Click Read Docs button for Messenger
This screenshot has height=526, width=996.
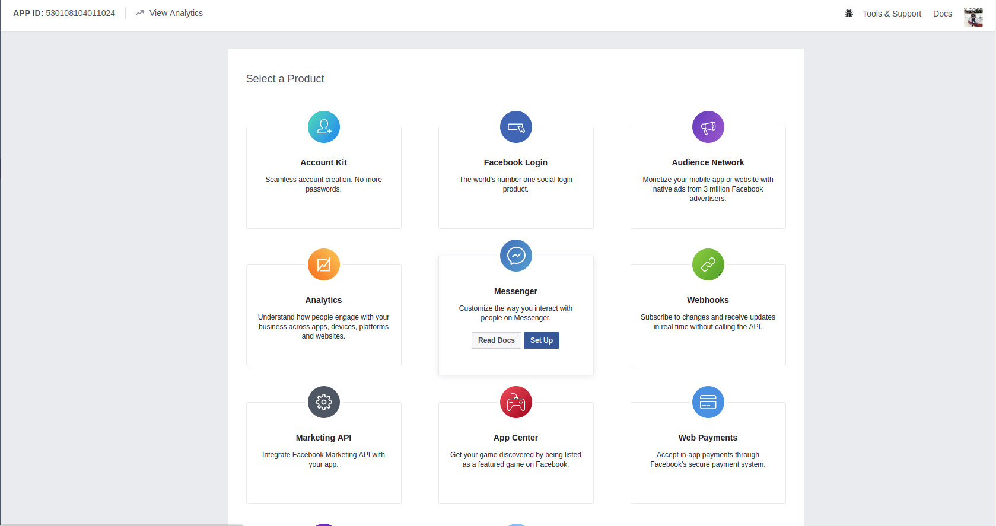(497, 340)
